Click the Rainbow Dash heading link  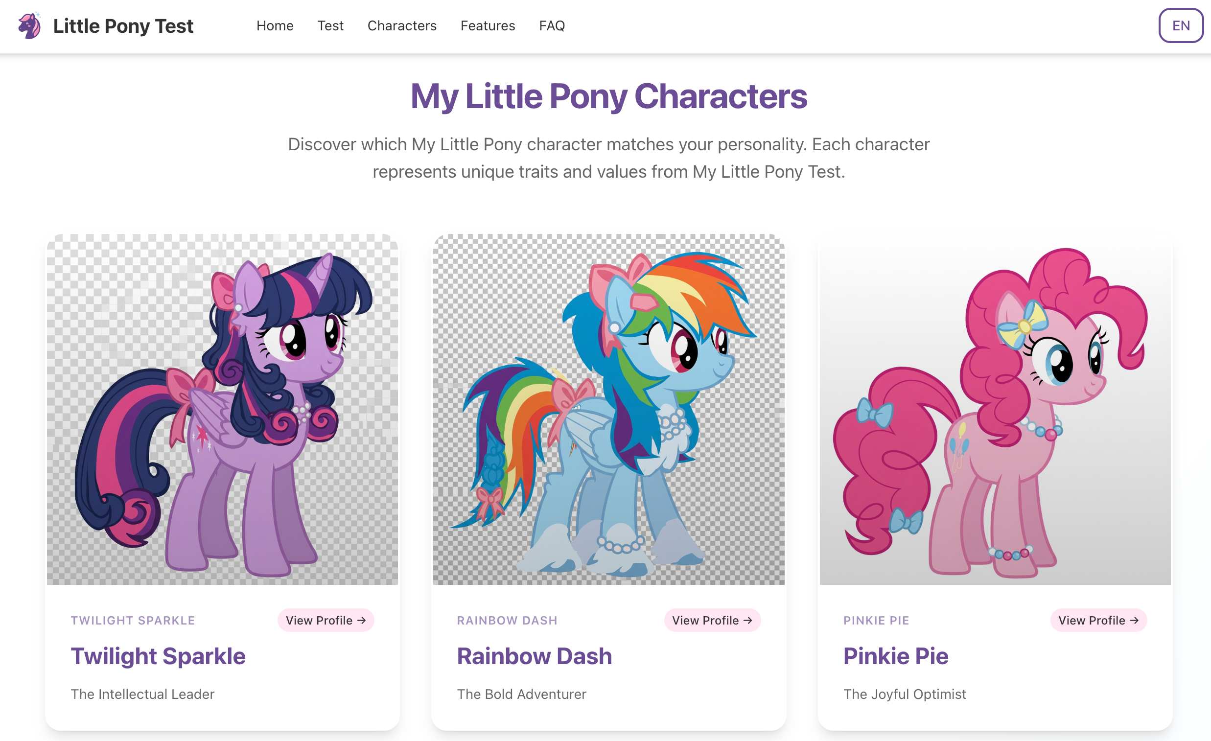535,655
